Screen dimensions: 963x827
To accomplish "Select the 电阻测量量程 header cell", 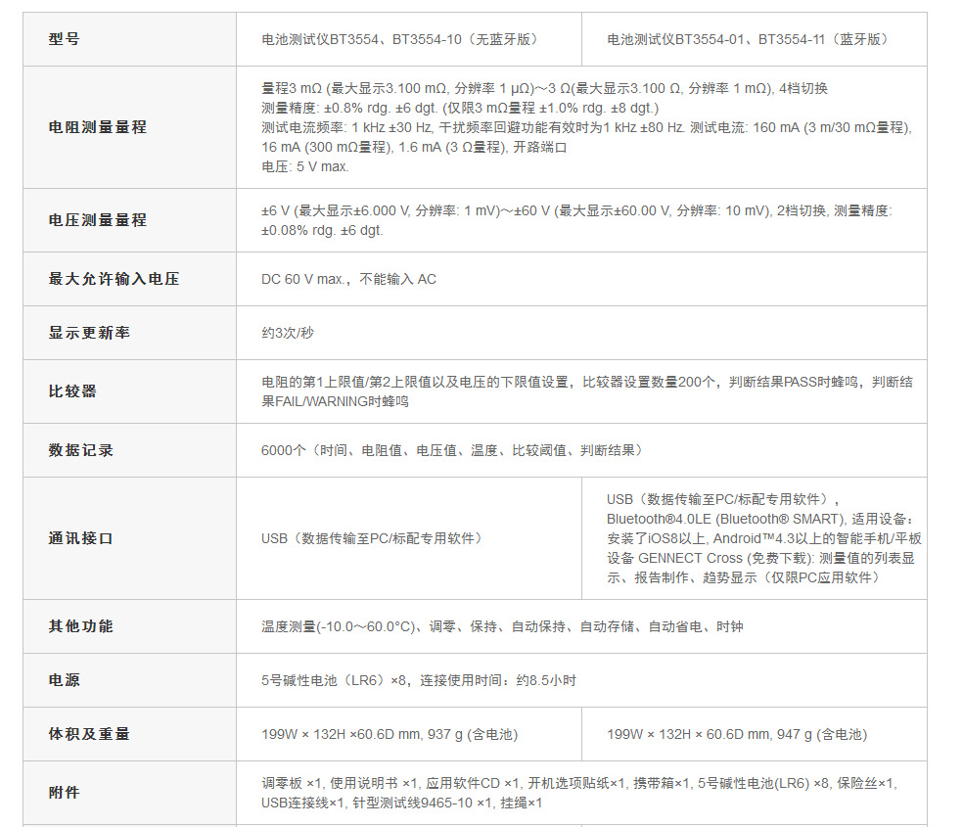I will [129, 127].
